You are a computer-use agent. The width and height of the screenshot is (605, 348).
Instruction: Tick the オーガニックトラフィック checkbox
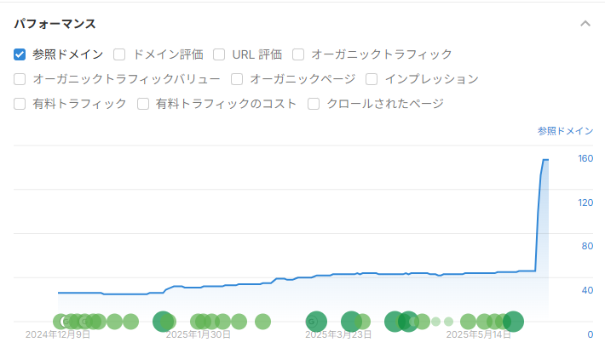[298, 54]
